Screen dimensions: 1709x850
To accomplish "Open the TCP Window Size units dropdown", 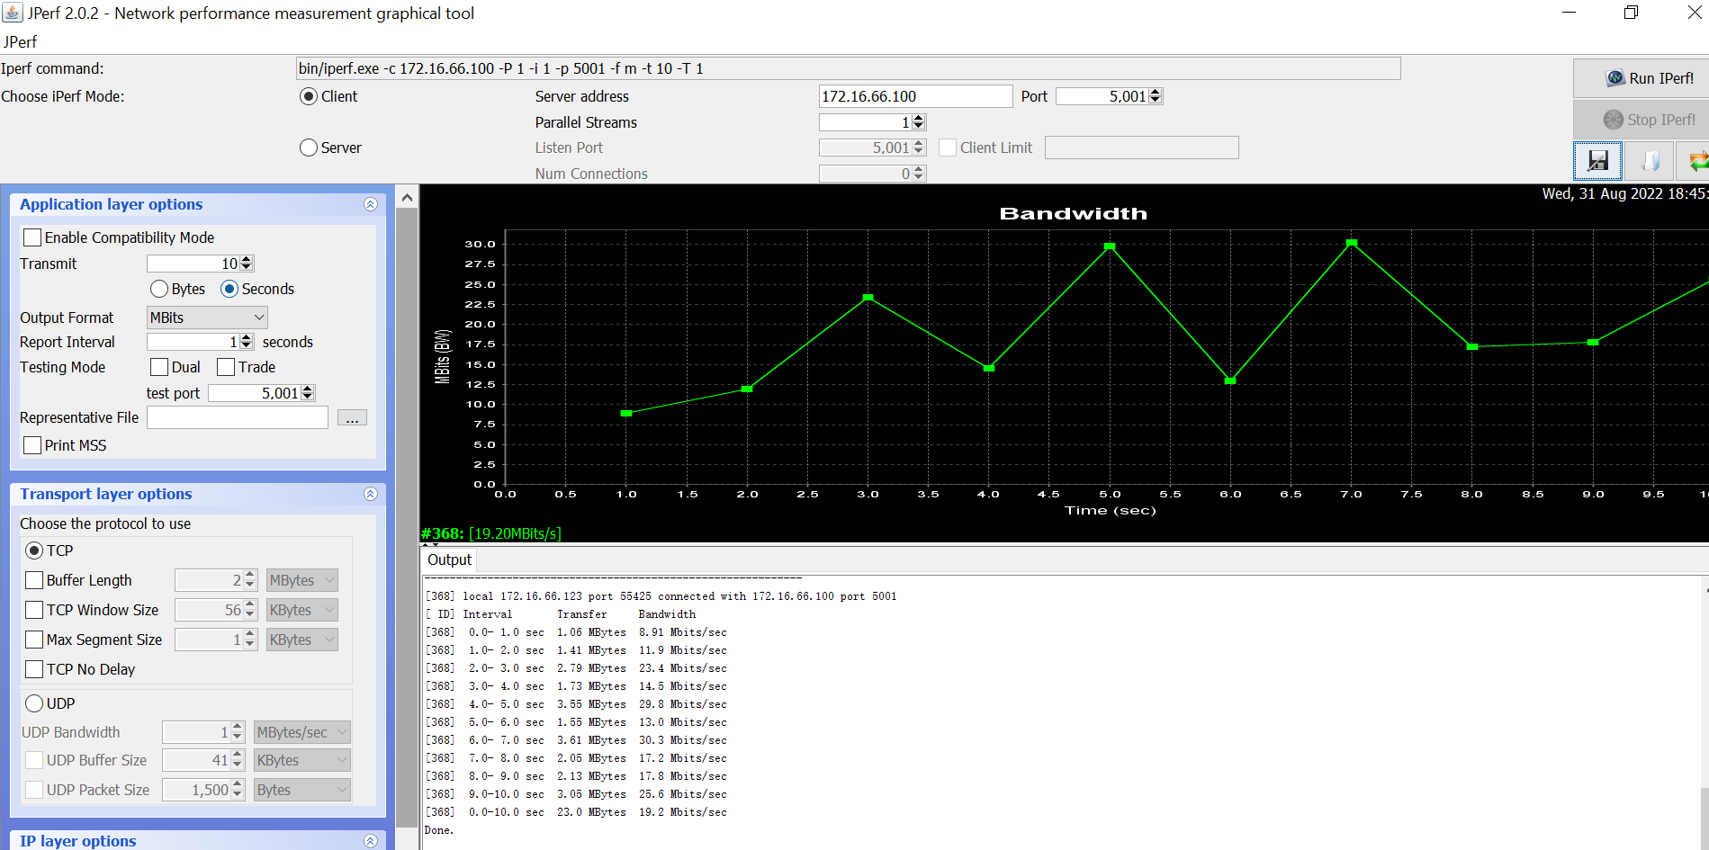I will point(301,609).
